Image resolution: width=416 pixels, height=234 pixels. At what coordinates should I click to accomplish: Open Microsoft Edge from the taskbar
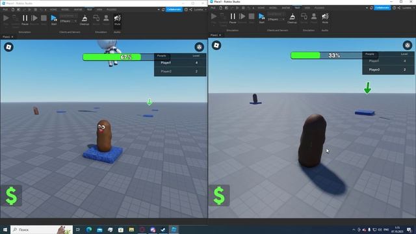pyautogui.click(x=89, y=229)
